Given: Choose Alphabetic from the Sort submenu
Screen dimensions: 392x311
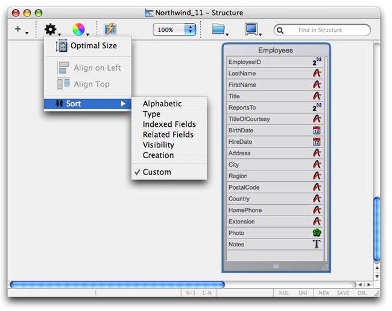Looking at the screenshot, I should (x=162, y=104).
